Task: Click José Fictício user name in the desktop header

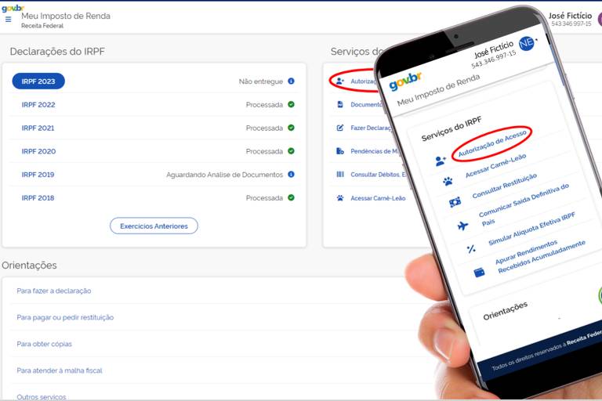Action: point(570,16)
